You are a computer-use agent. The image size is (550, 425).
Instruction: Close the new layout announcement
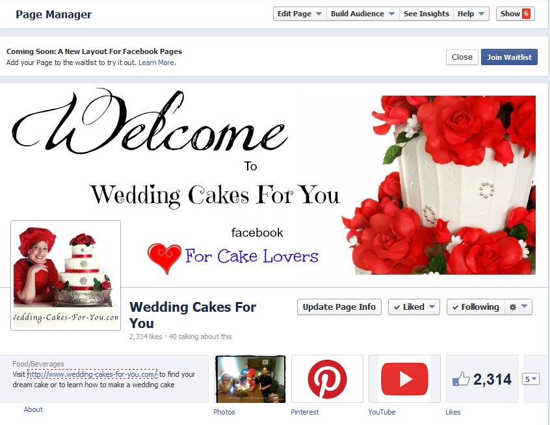pyautogui.click(x=462, y=57)
